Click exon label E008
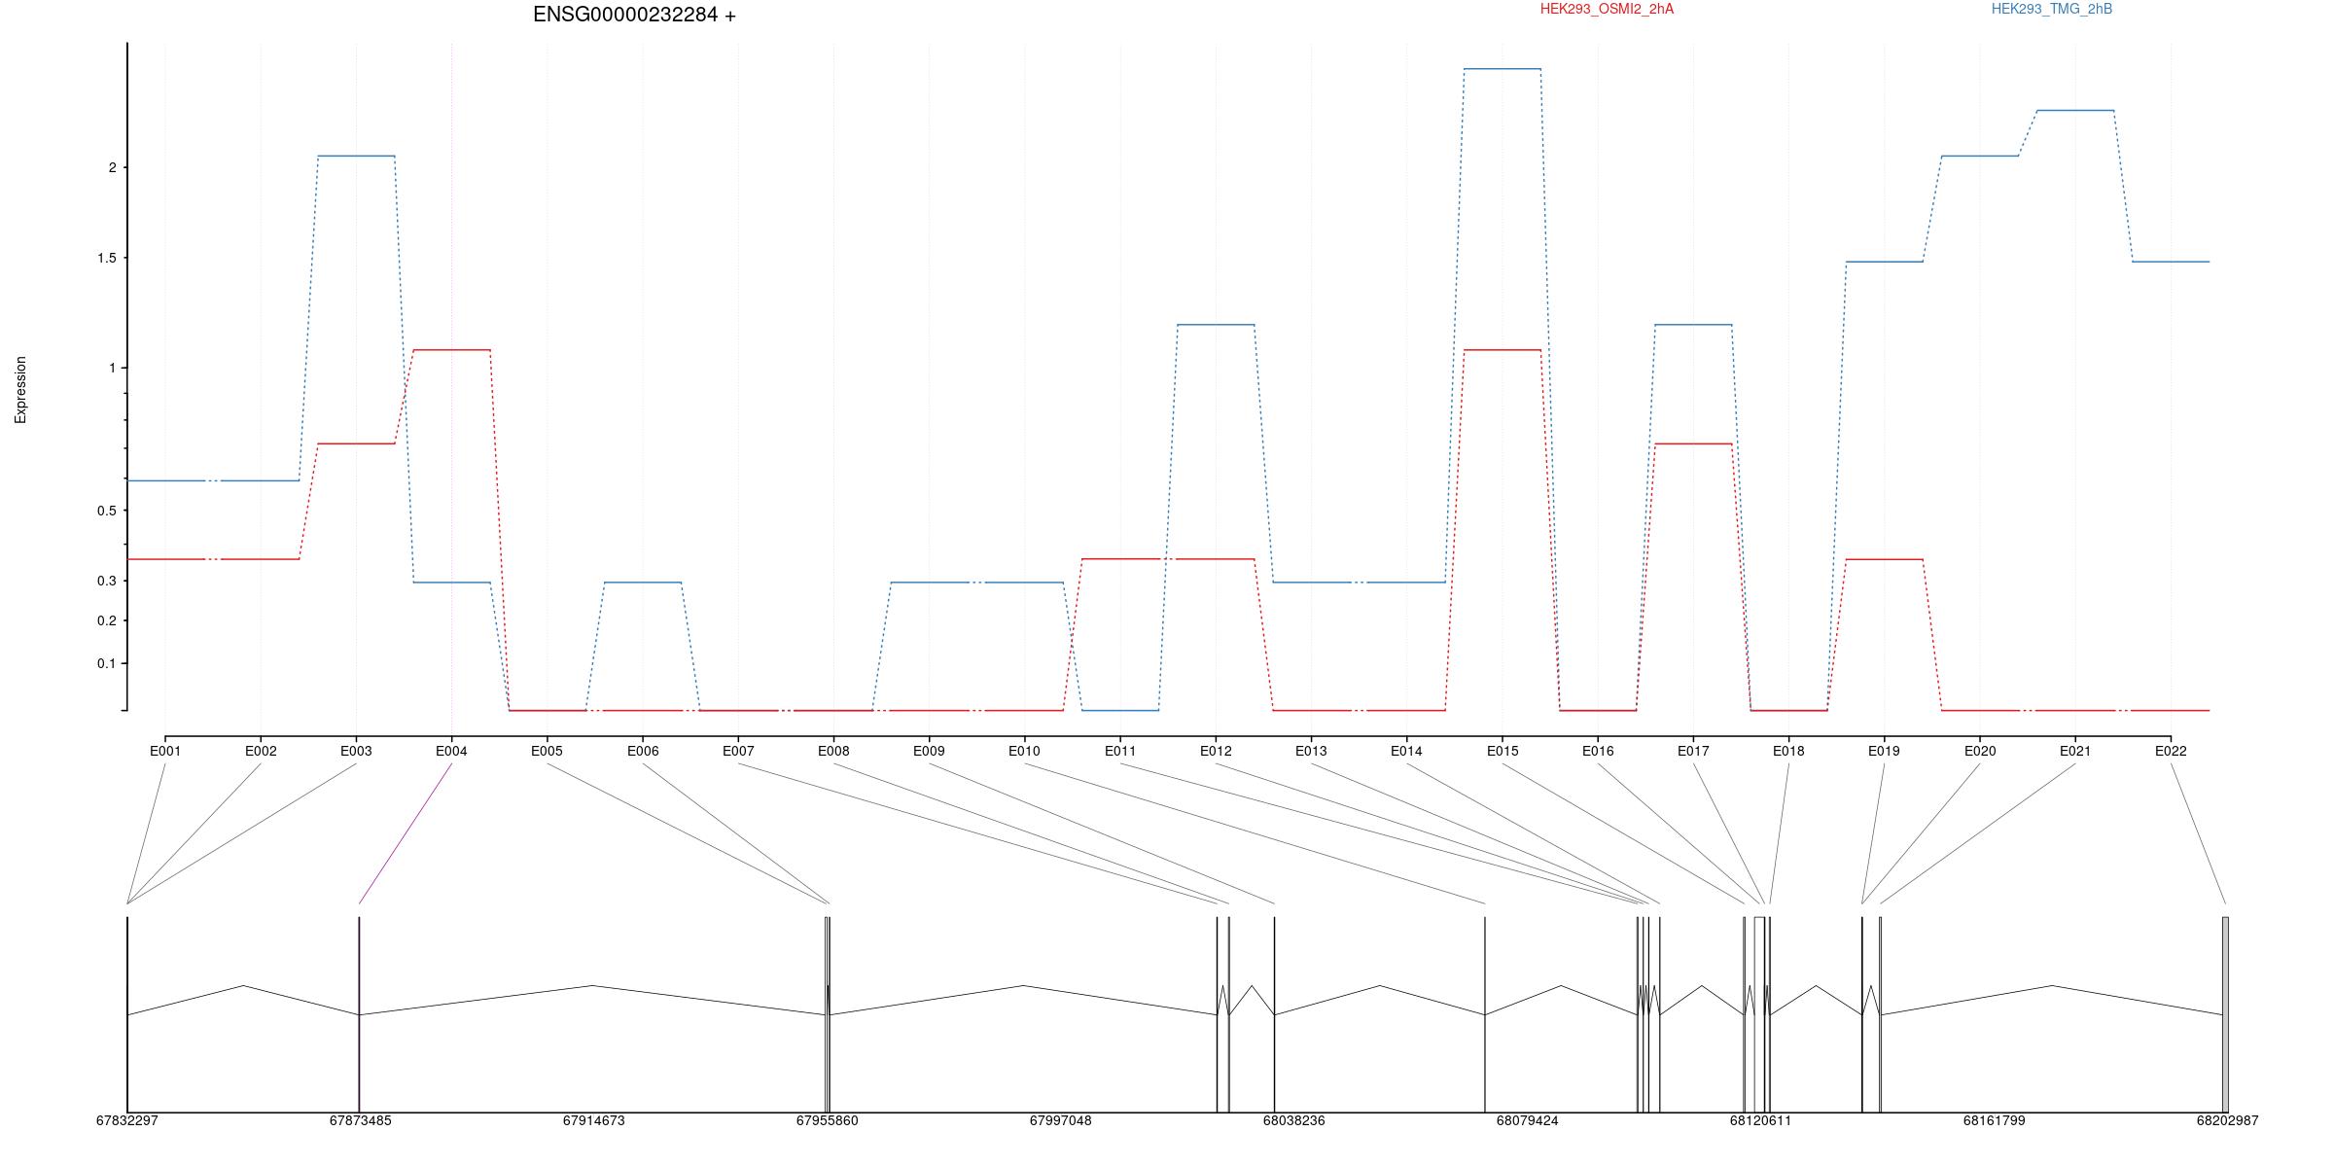Viewport: 2334px width, 1167px height. point(833,751)
